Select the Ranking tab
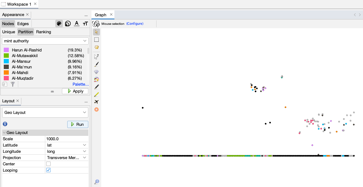The width and height of the screenshot is (363, 187). [43, 32]
